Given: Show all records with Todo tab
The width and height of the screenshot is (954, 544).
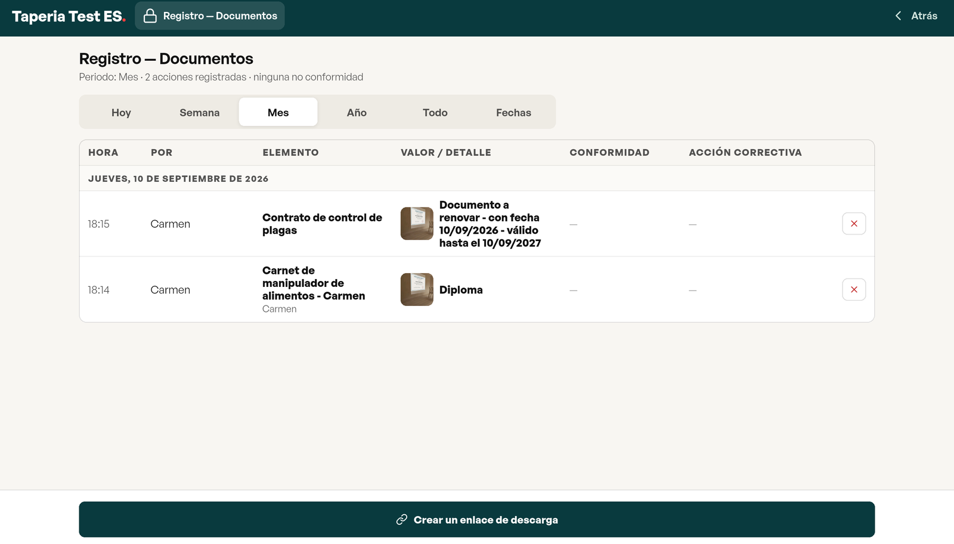Looking at the screenshot, I should [435, 112].
